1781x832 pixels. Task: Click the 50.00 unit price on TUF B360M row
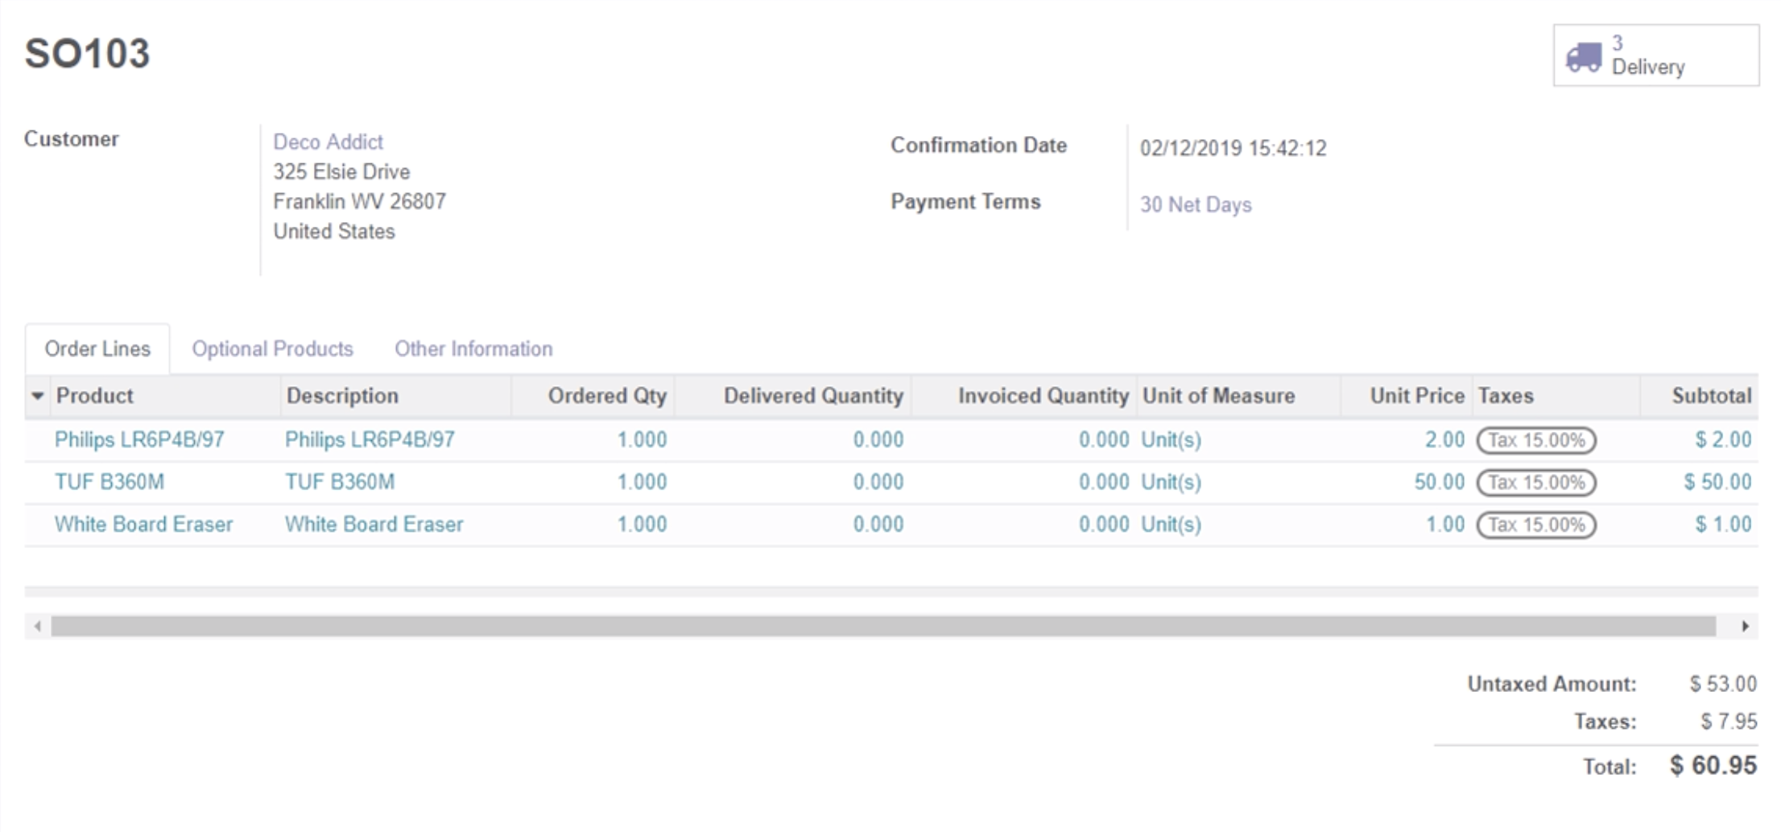(1440, 482)
